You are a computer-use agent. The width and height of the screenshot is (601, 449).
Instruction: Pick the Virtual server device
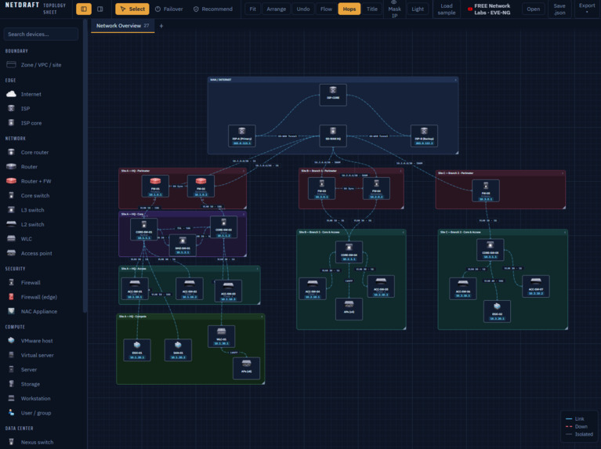coord(42,355)
